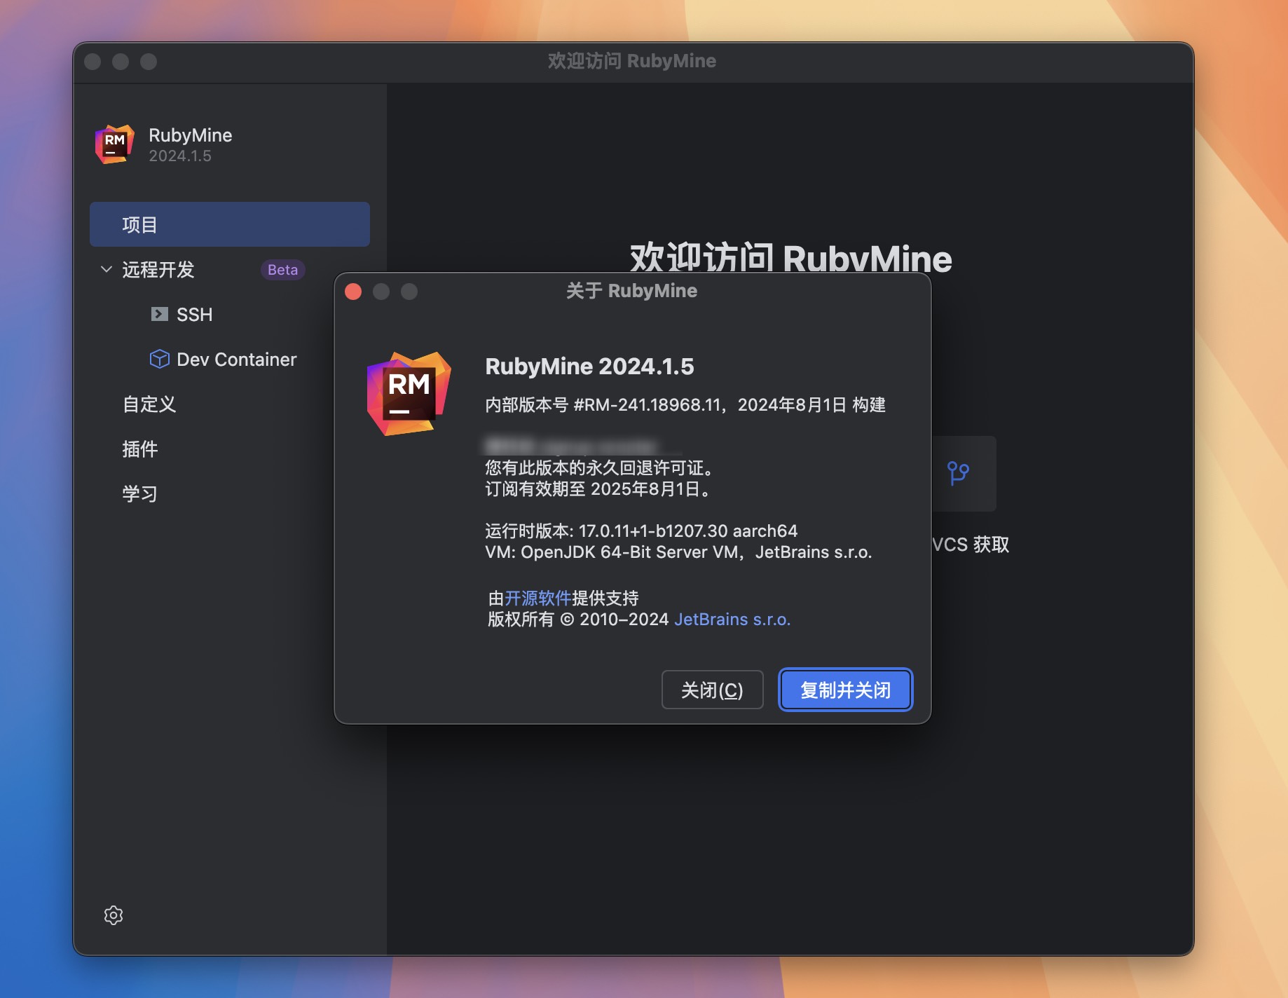The height and width of the screenshot is (998, 1288).
Task: Click the SSH terminal icon
Action: pos(160,314)
